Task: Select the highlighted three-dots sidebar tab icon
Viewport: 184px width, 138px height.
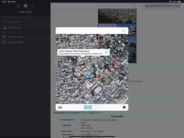Action: tap(26, 6)
